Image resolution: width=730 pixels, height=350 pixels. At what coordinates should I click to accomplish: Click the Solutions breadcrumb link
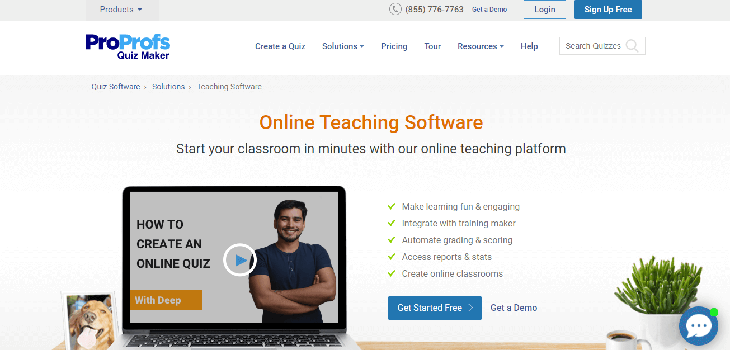click(x=168, y=87)
